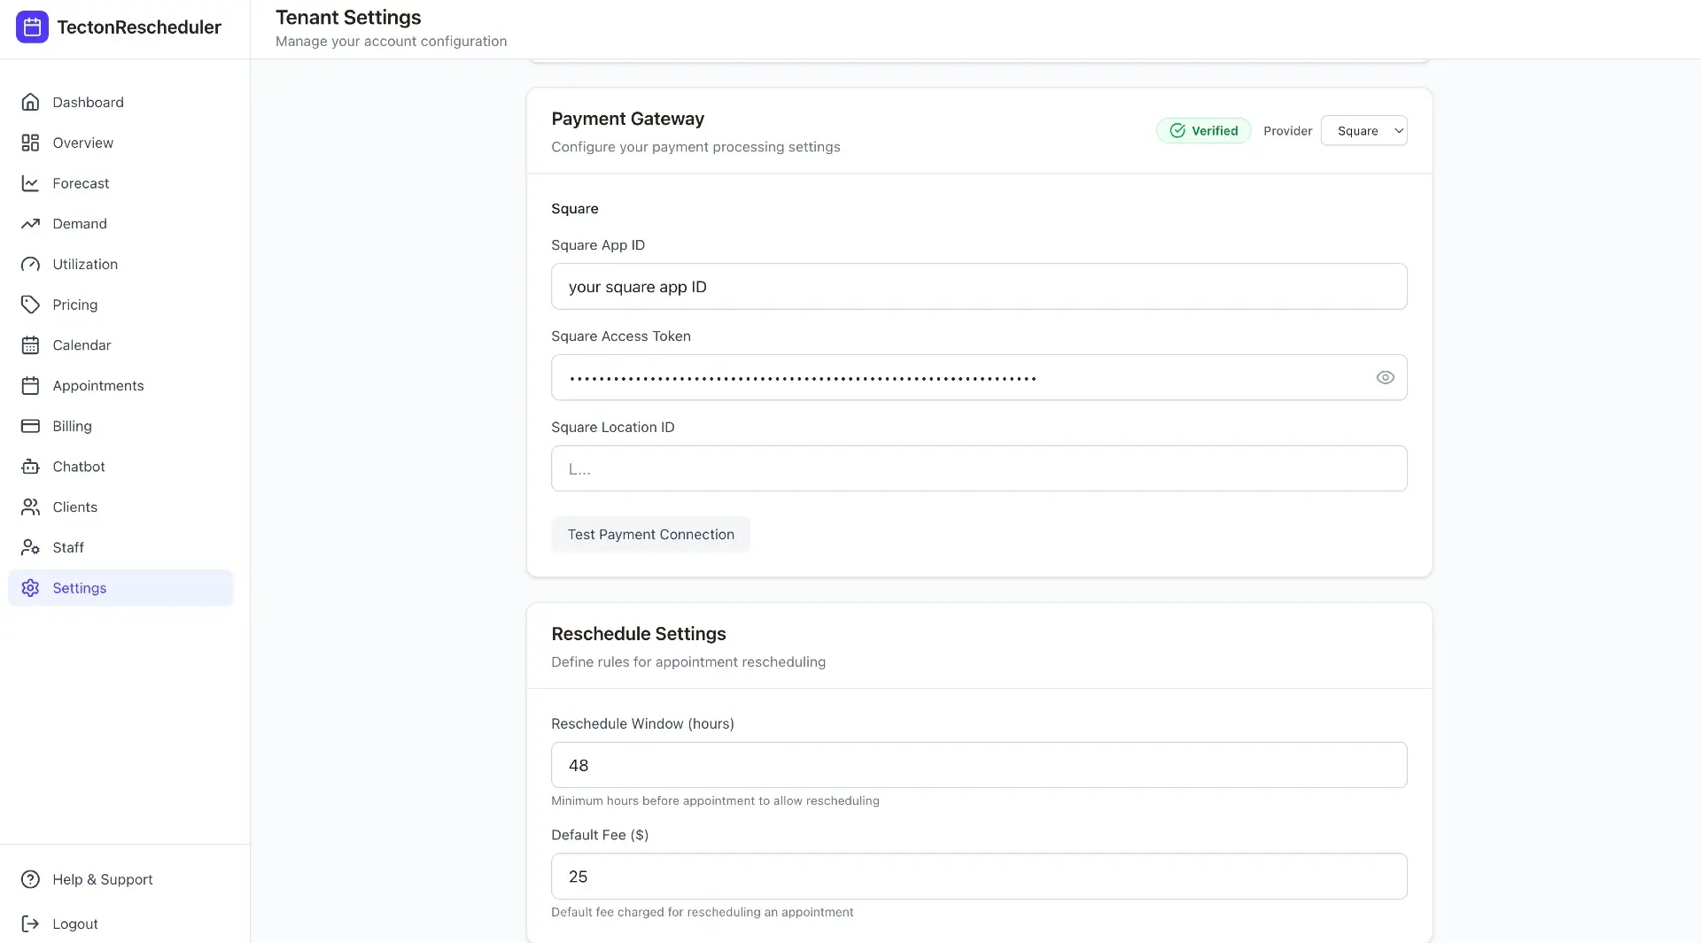The image size is (1701, 943).
Task: Click the Dashboard home icon
Action: point(30,102)
